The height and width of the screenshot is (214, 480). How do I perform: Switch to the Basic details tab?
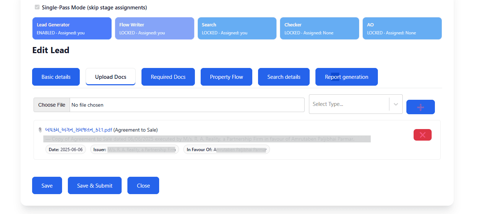point(56,77)
